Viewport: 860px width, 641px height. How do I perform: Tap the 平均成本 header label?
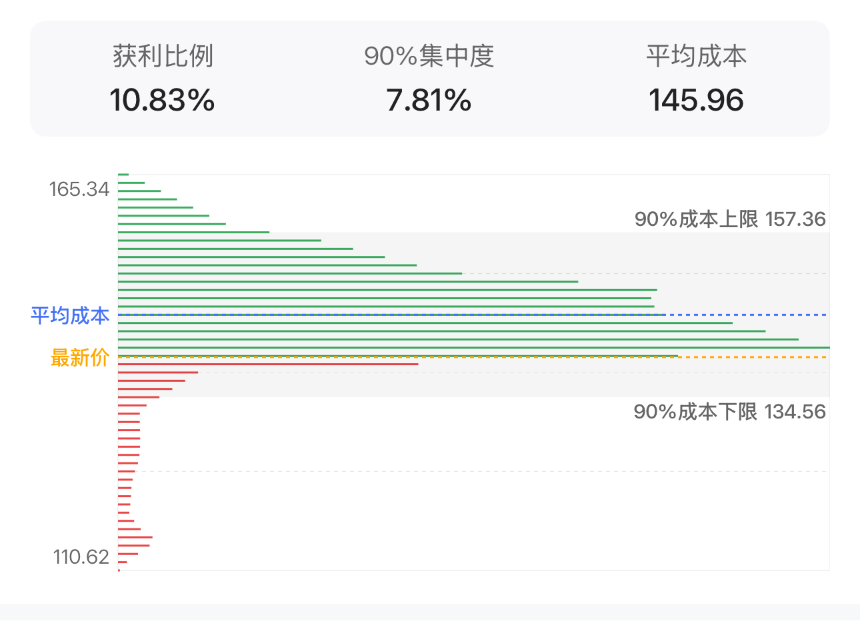click(x=696, y=56)
